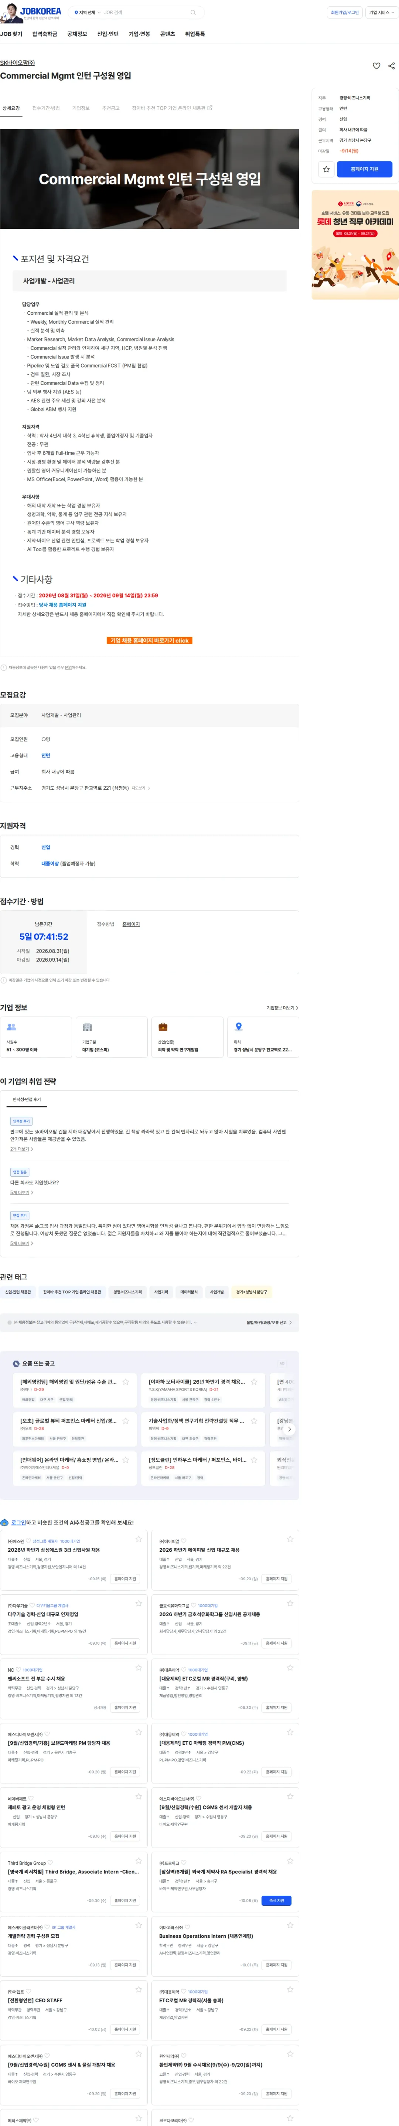Switch to 상세요강 tab
This screenshot has width=399, height=2126.
coord(11,108)
